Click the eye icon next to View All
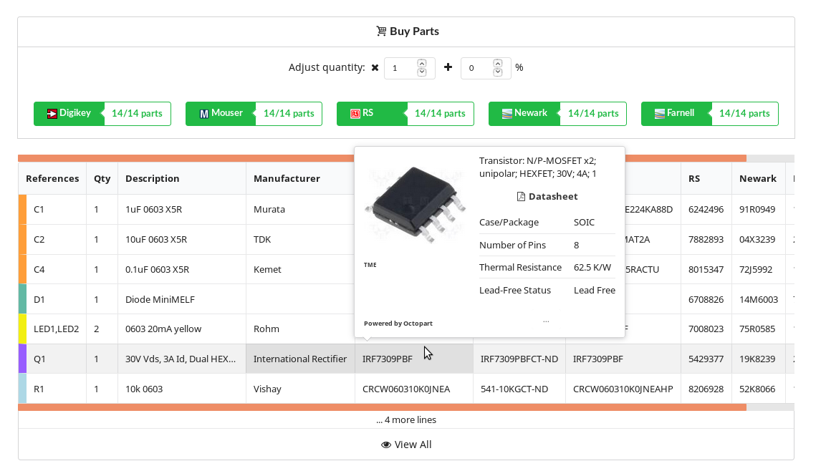Viewport: 821px width, 466px height. 386,445
